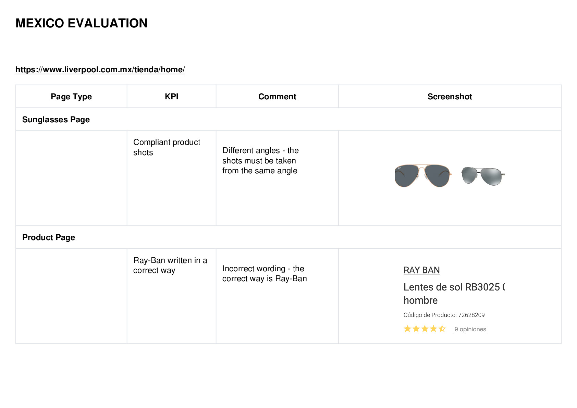Click the Different angles comment text
This screenshot has width=577, height=408.
(x=260, y=161)
